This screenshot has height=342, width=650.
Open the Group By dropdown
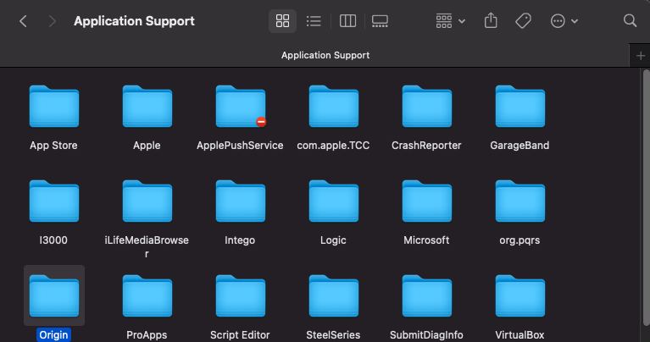point(450,21)
